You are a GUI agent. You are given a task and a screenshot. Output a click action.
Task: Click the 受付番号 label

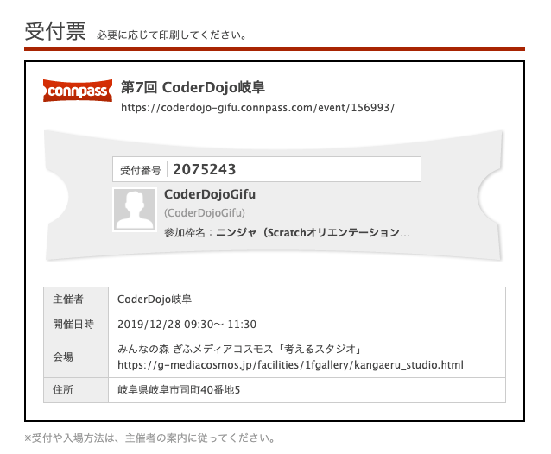[140, 170]
